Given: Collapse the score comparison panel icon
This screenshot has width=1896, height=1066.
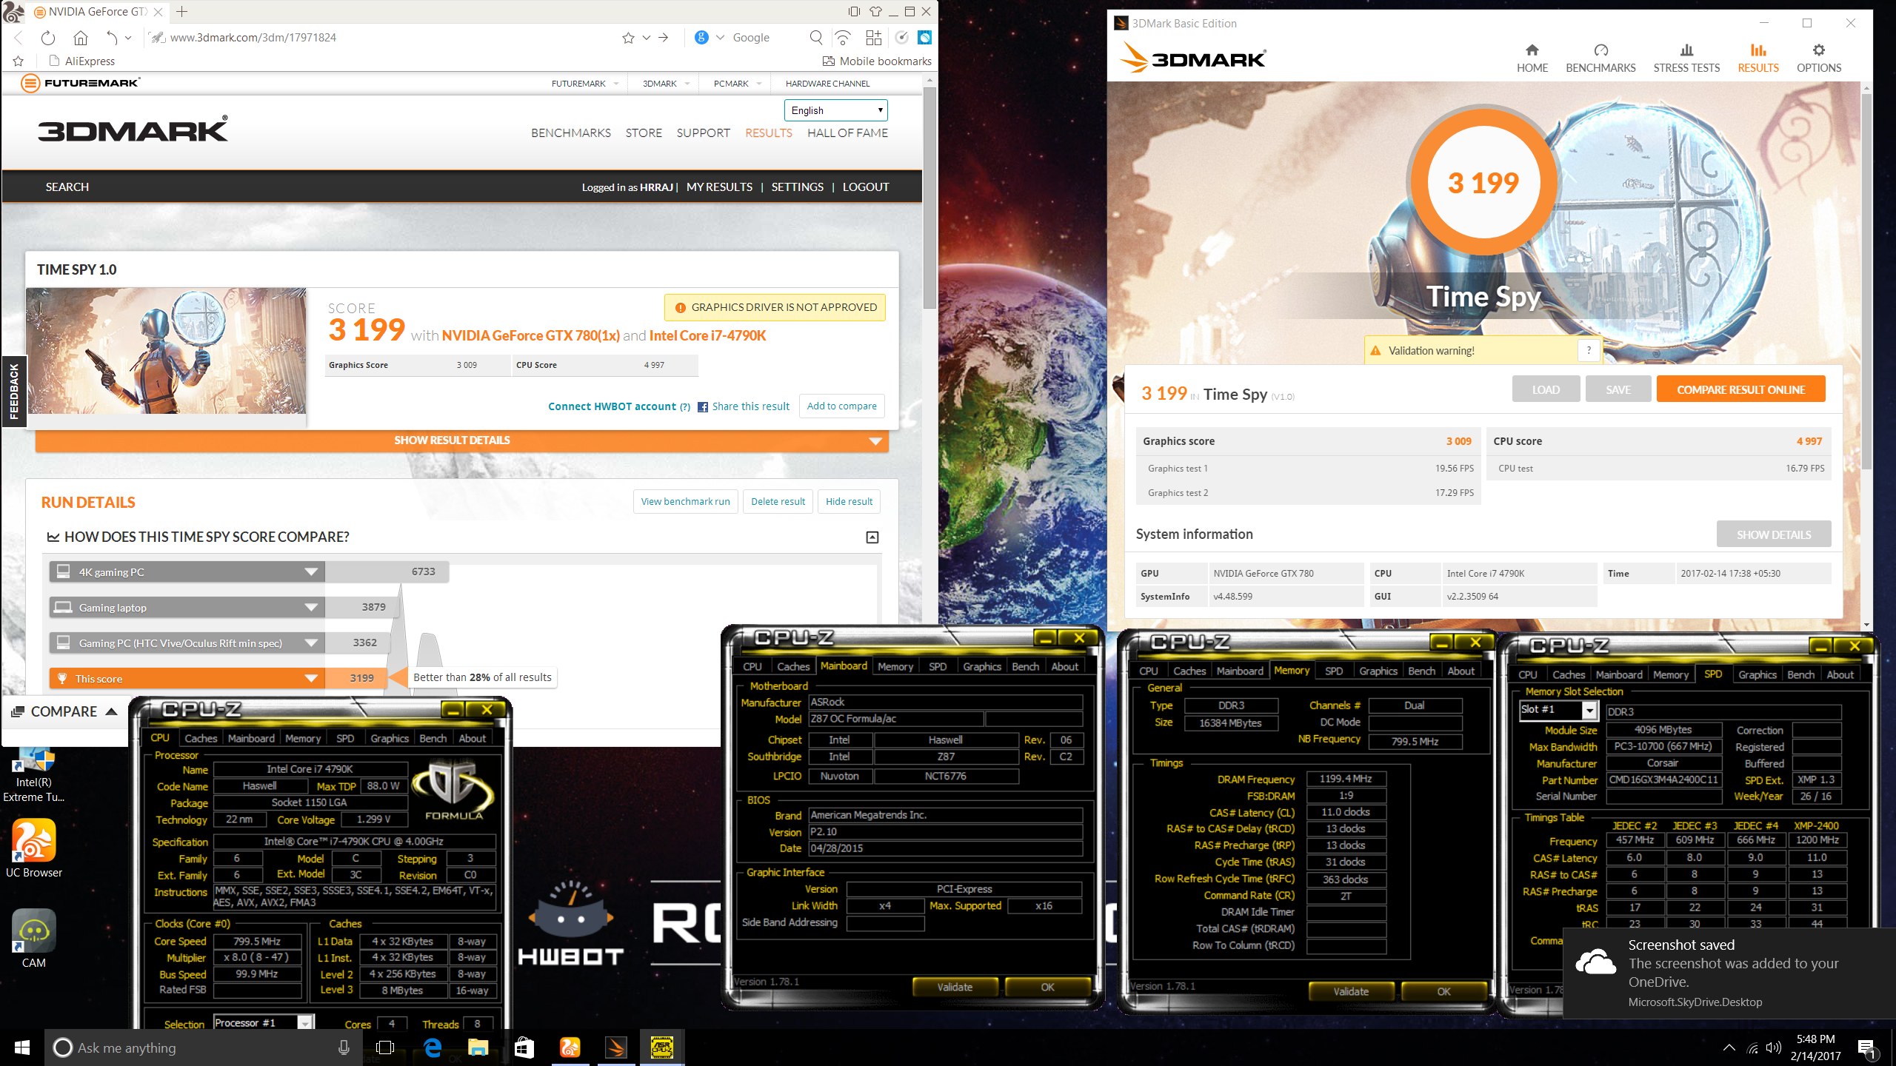Looking at the screenshot, I should pyautogui.click(x=872, y=537).
